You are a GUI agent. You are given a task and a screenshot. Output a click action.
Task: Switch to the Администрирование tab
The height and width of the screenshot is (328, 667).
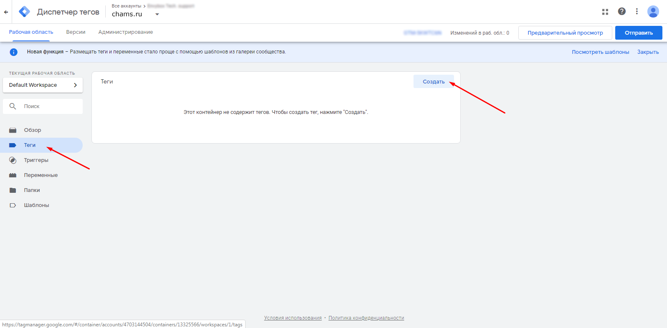point(125,32)
